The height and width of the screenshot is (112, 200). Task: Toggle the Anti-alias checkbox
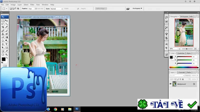click(36, 9)
